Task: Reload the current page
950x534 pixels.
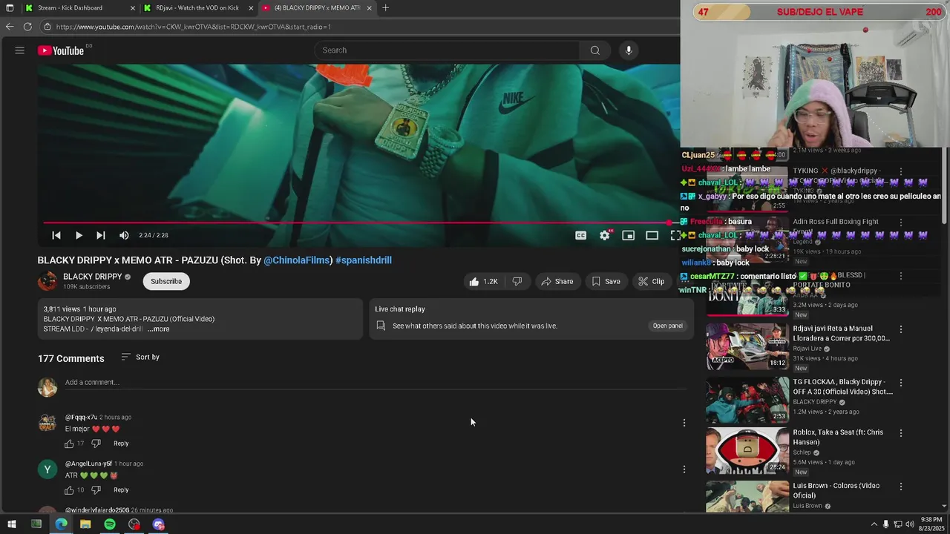Action: click(x=27, y=27)
